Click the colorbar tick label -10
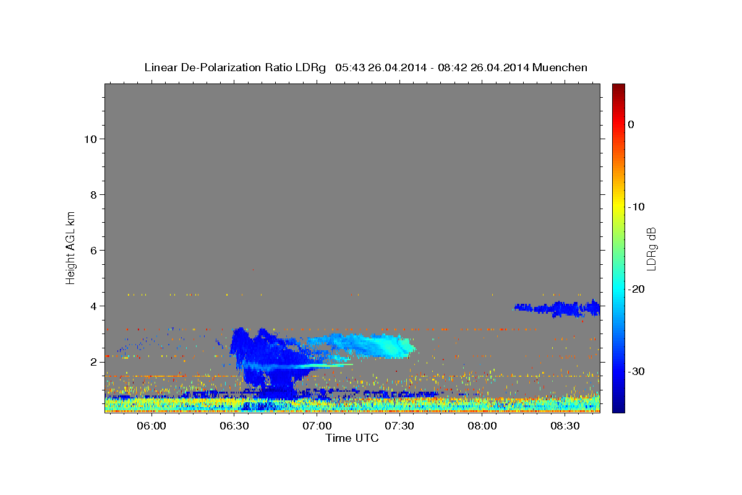 click(x=637, y=207)
